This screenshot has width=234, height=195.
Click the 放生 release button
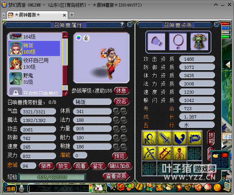(64, 166)
